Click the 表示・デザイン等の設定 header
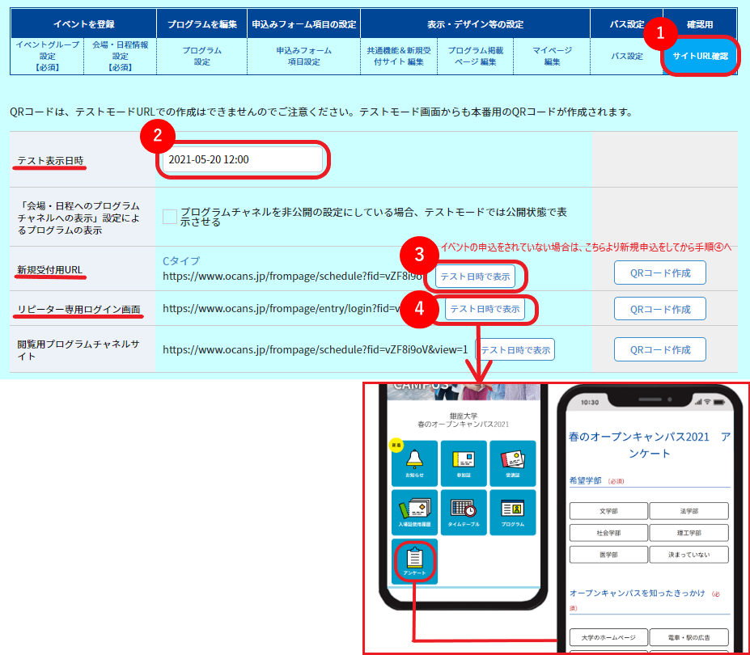 [x=476, y=24]
